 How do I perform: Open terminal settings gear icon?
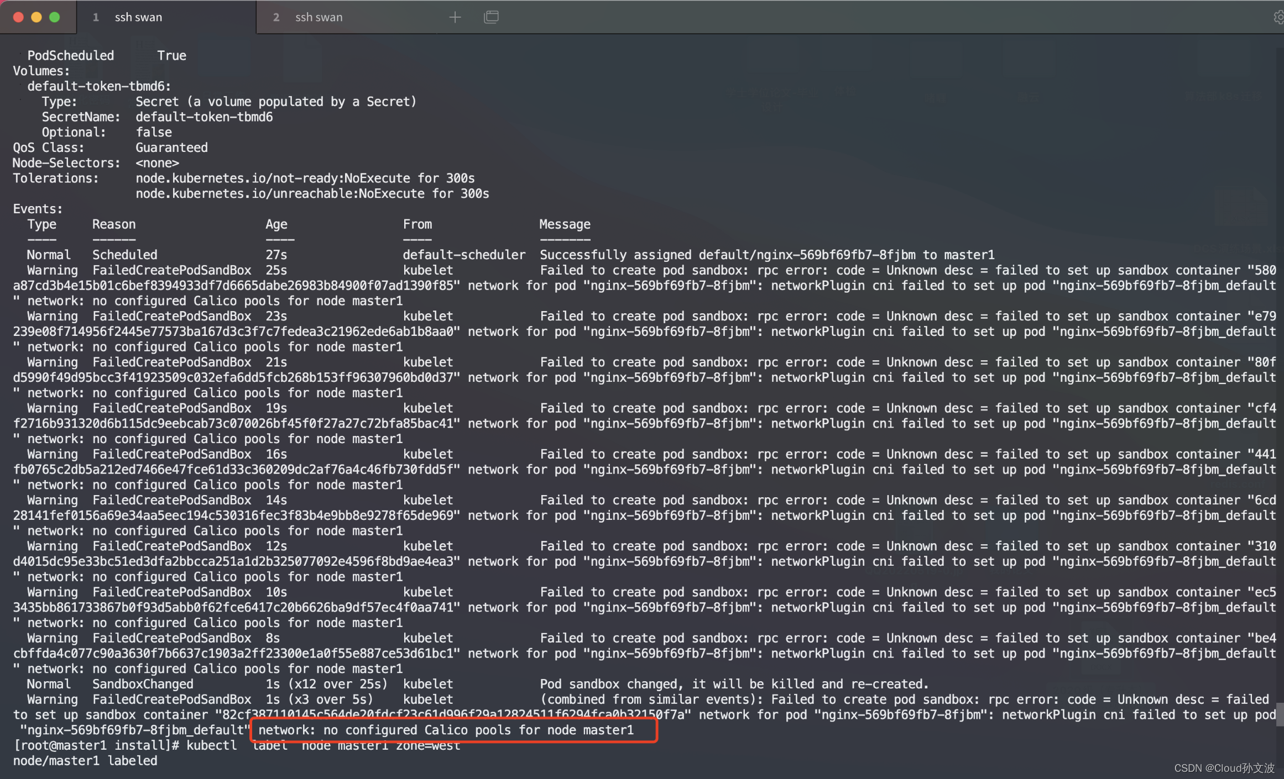tap(1278, 17)
